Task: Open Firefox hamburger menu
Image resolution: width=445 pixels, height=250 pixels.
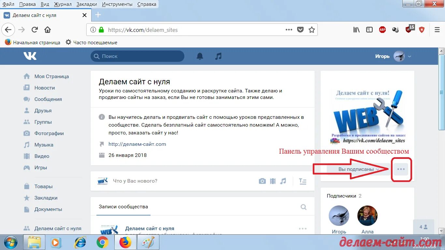Action: 437,30
